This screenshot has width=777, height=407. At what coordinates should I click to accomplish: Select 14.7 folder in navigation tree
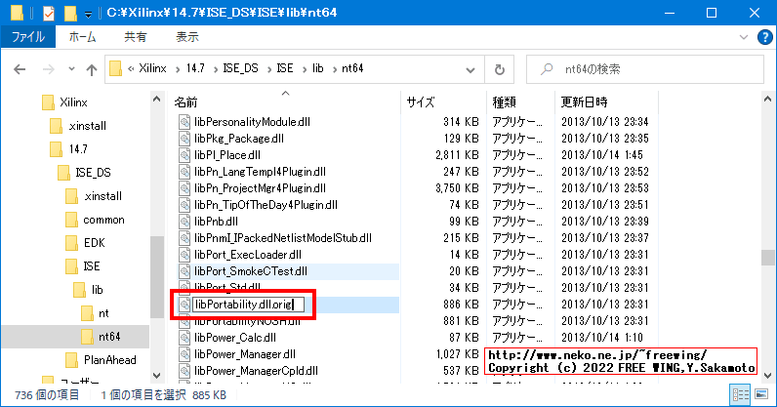[78, 149]
